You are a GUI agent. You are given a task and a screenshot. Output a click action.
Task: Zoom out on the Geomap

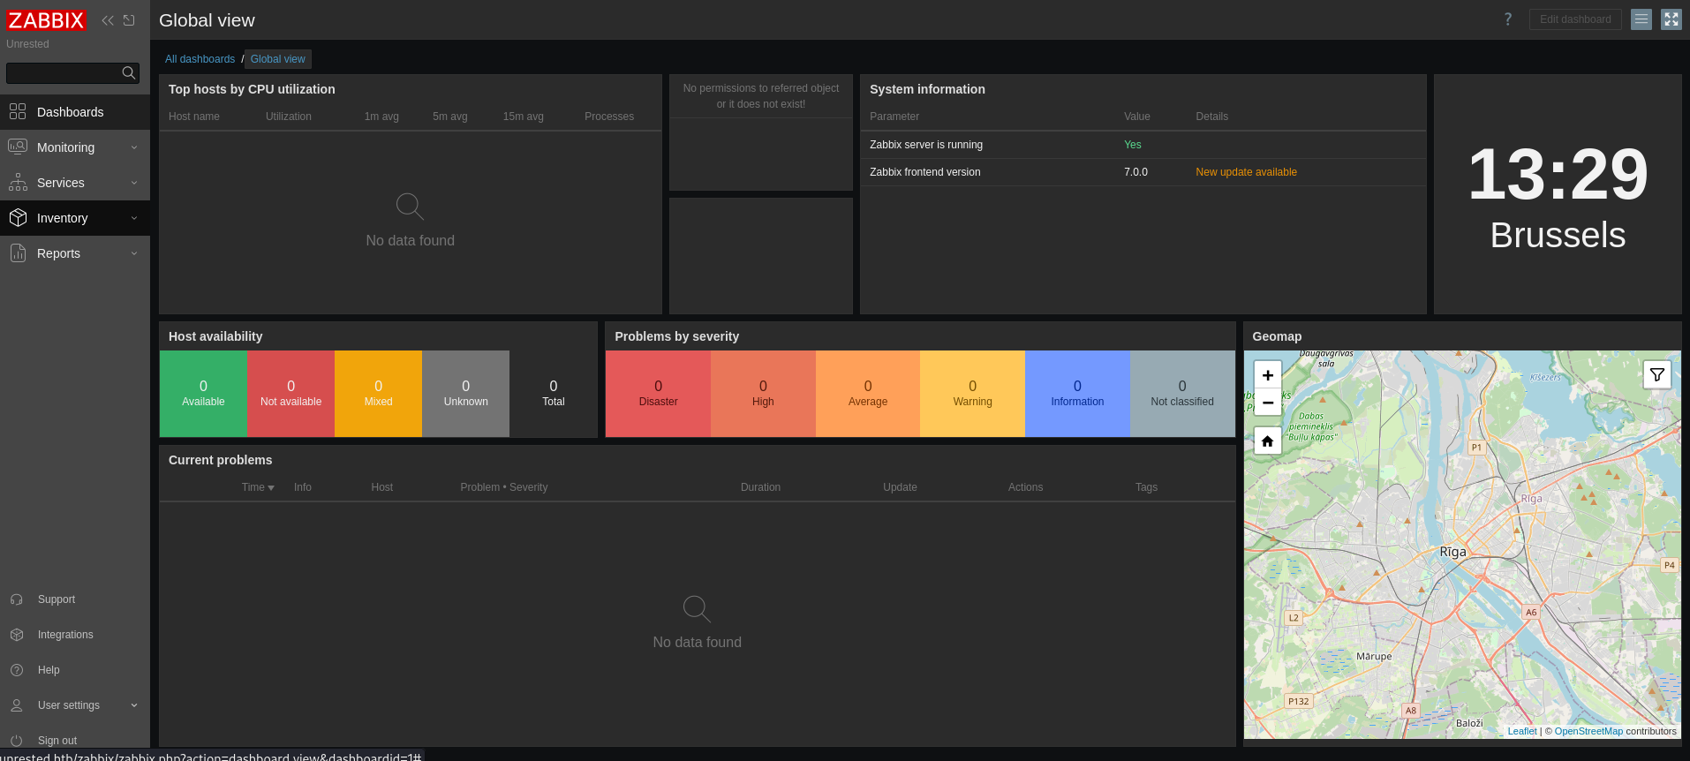1268,403
